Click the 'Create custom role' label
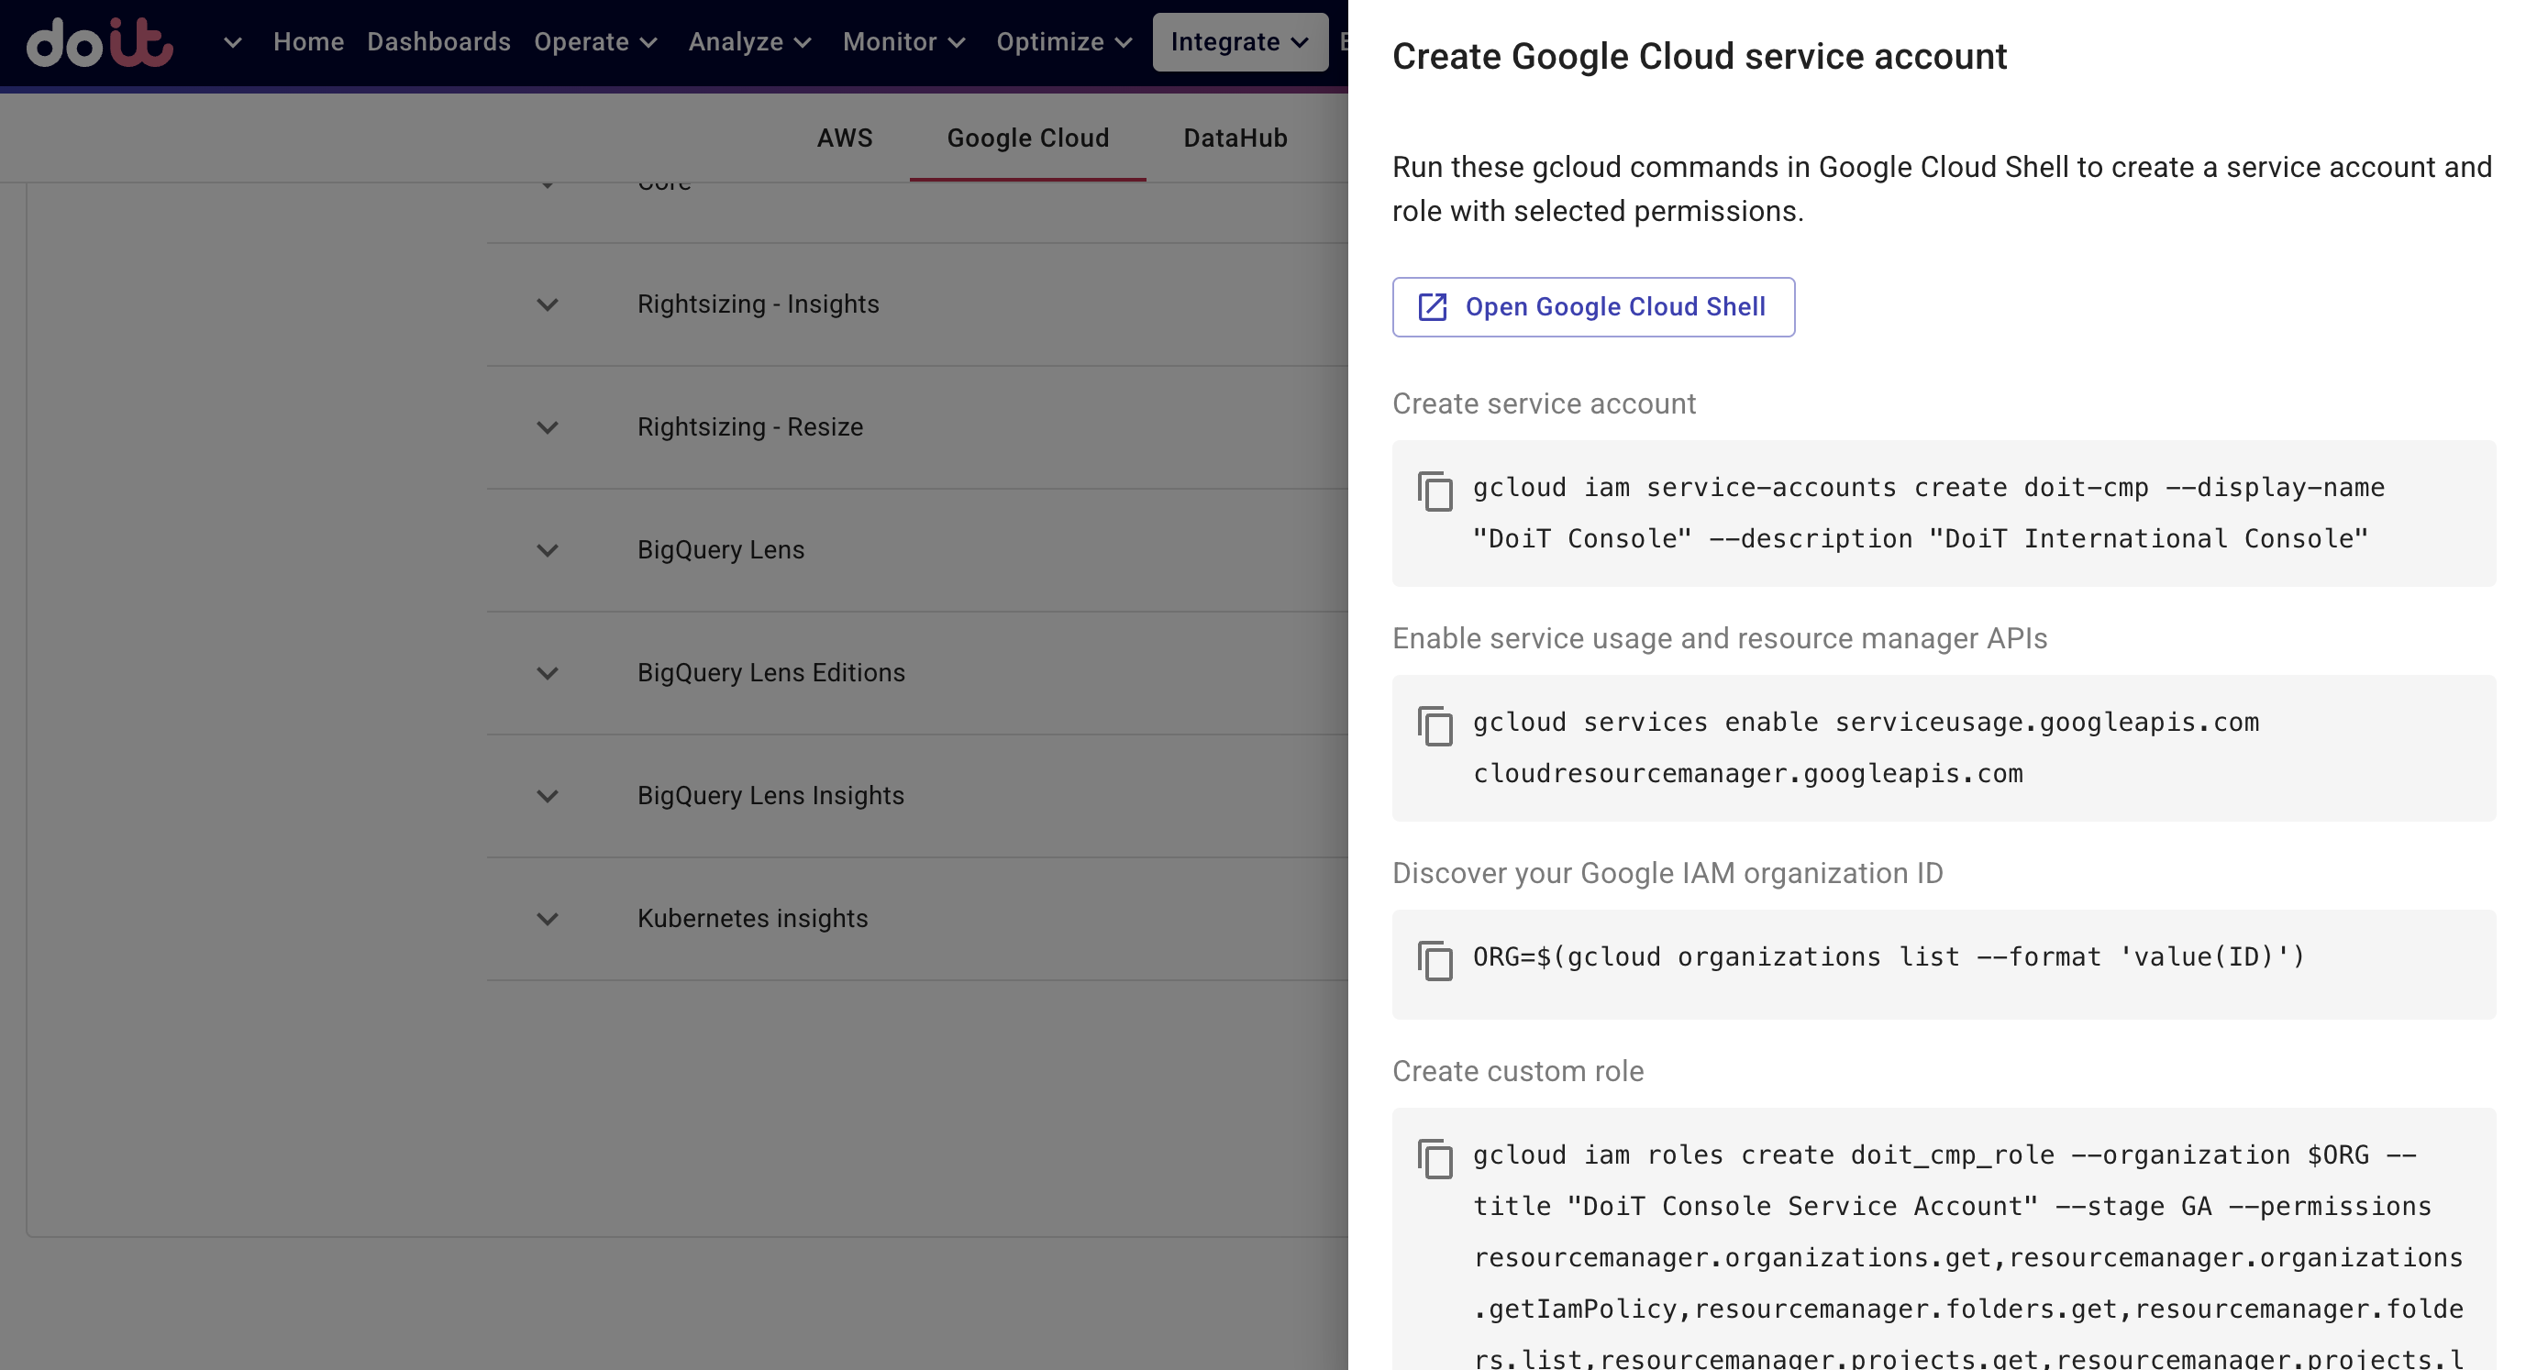The height and width of the screenshot is (1370, 2537). point(1518,1072)
